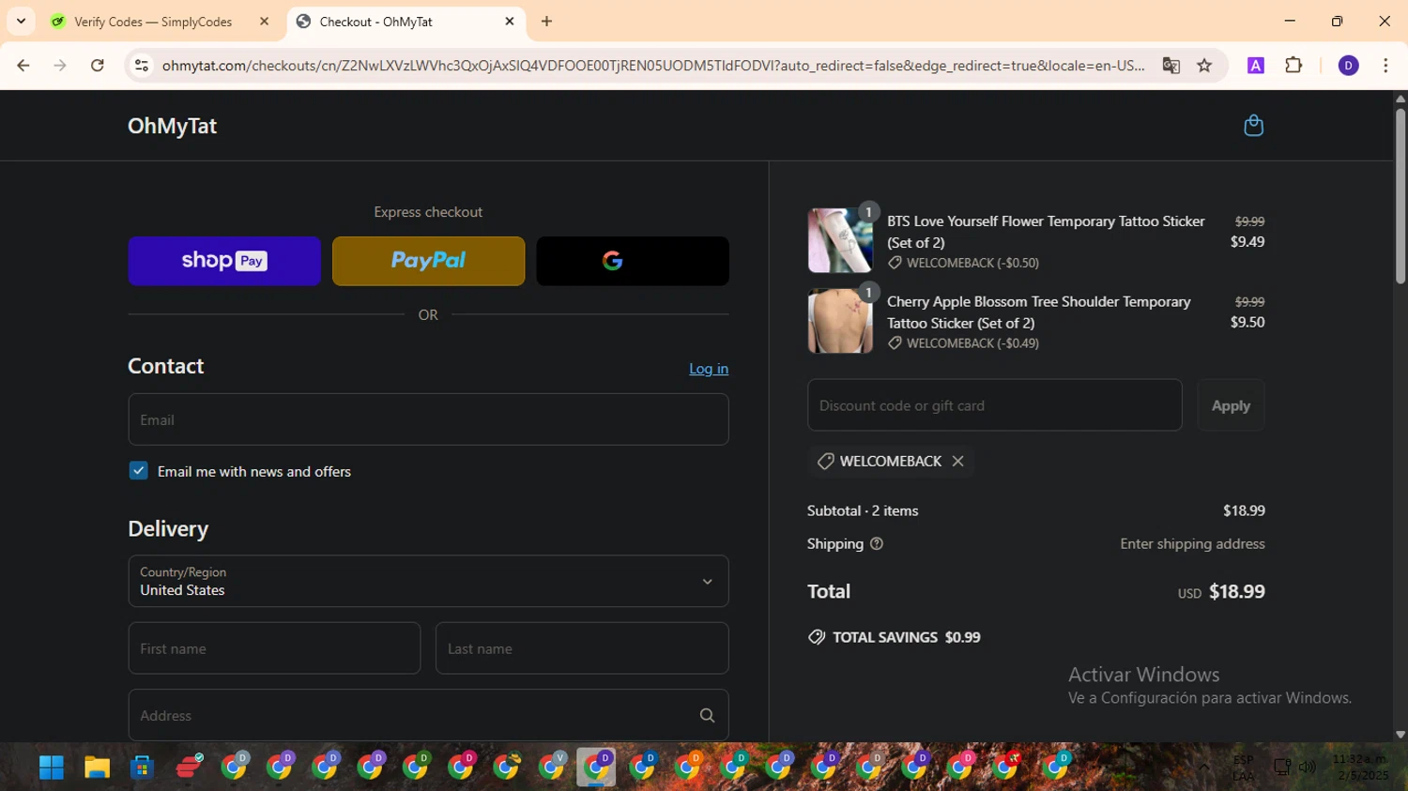This screenshot has height=791, width=1408.
Task: Close the Checkout - OhMyTat tab
Action: tap(510, 22)
